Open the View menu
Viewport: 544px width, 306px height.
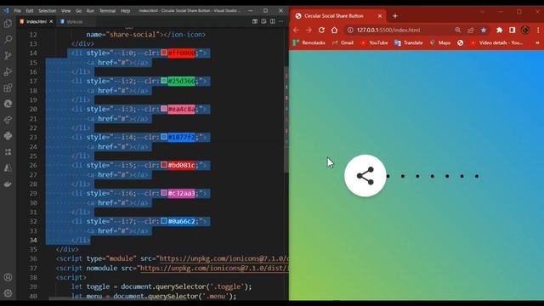(66, 11)
